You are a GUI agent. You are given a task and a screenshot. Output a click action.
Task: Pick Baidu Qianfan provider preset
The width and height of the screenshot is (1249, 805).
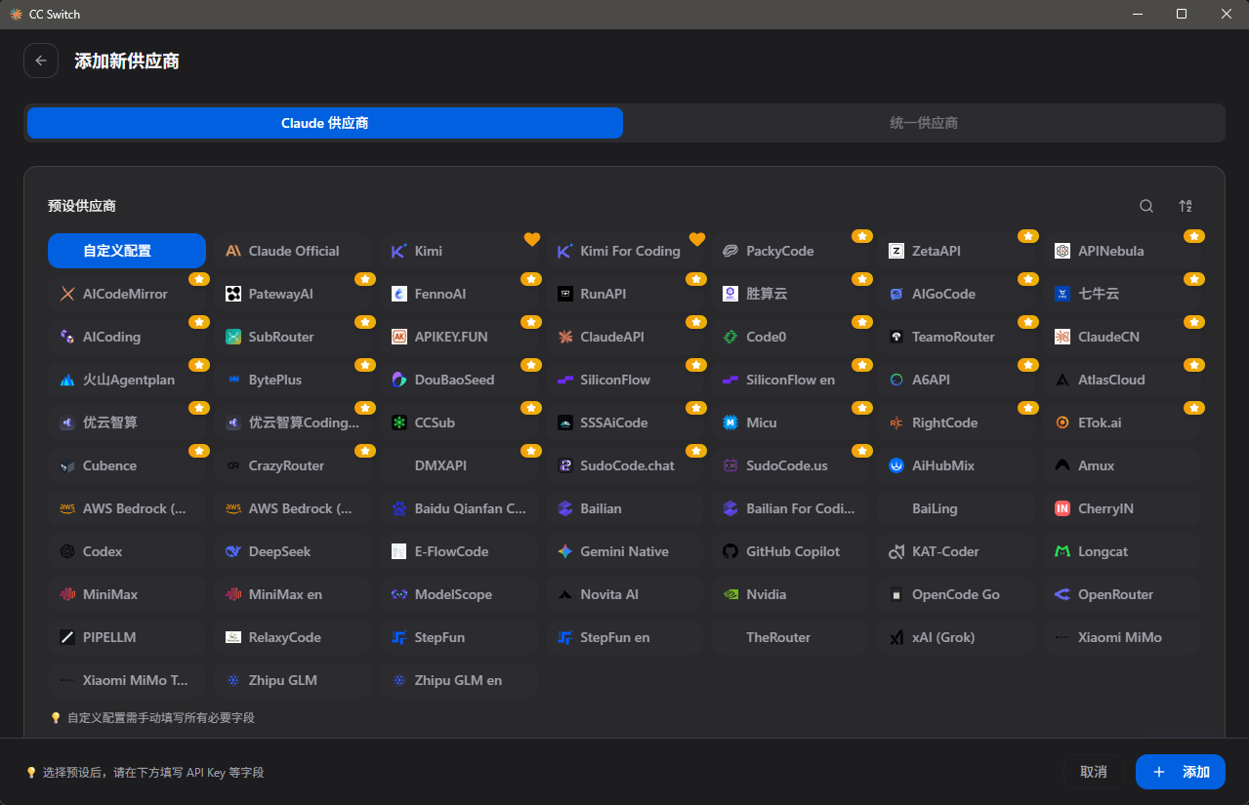coord(459,508)
